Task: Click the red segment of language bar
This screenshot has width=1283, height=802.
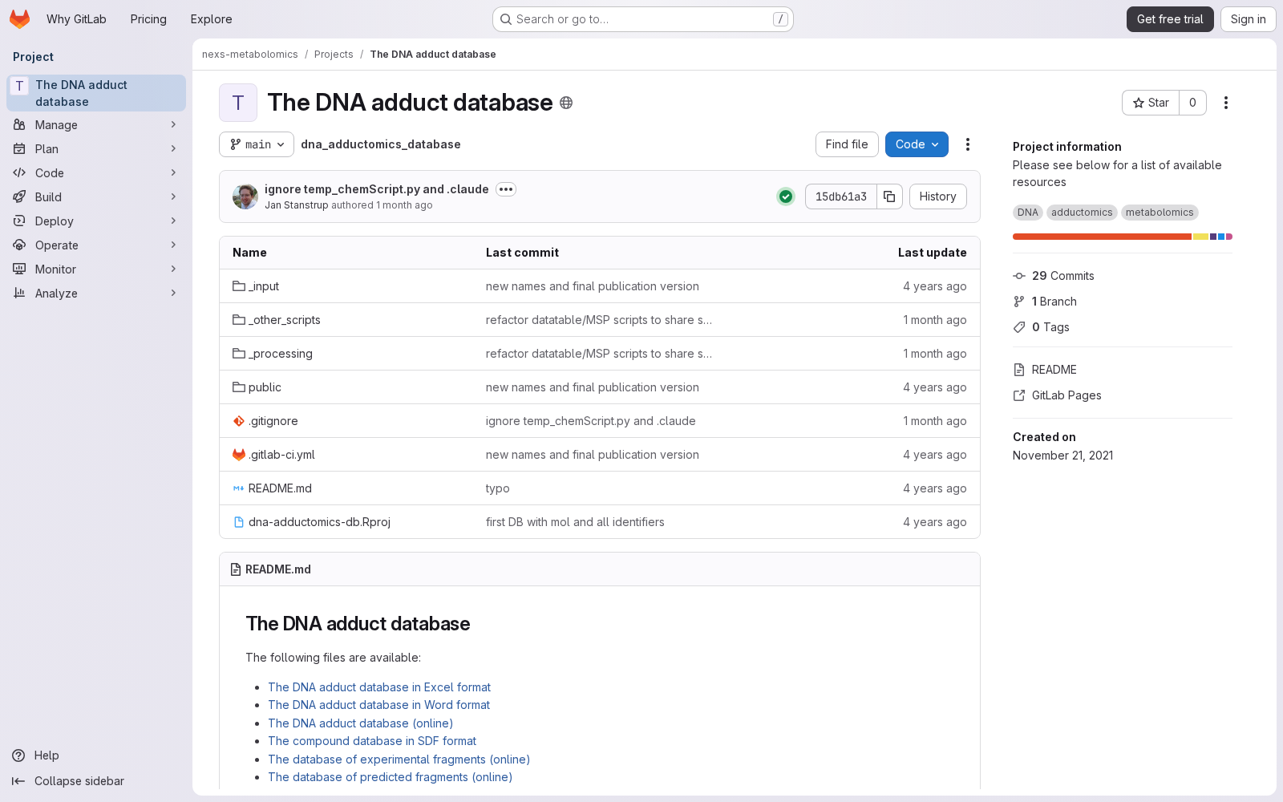Action: point(1102,237)
